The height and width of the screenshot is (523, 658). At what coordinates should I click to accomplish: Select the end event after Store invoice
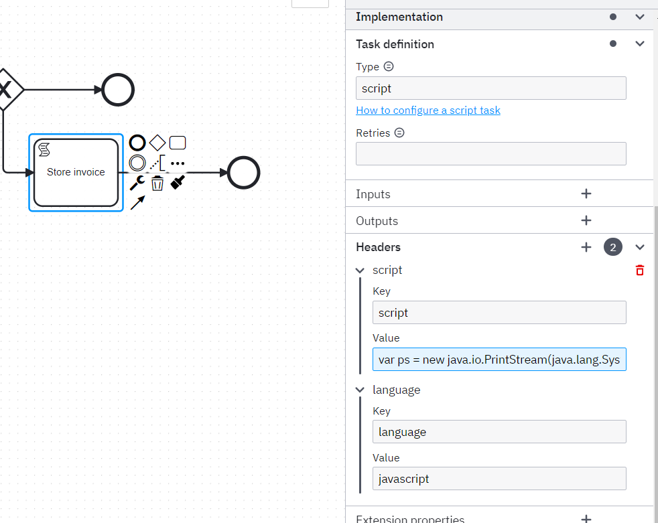243,172
